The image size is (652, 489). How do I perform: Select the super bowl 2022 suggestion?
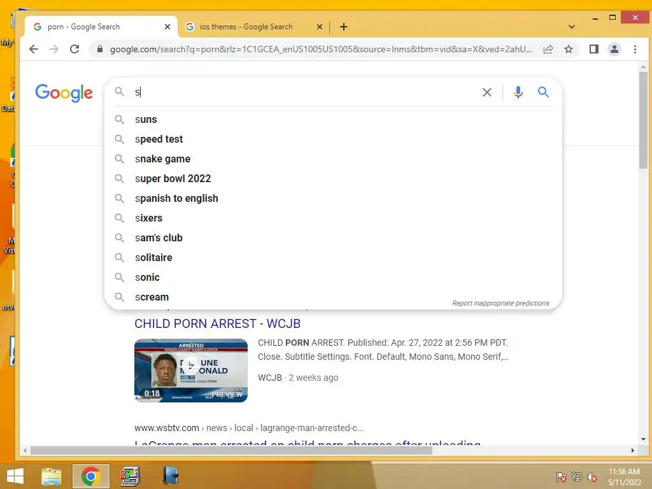point(334,179)
